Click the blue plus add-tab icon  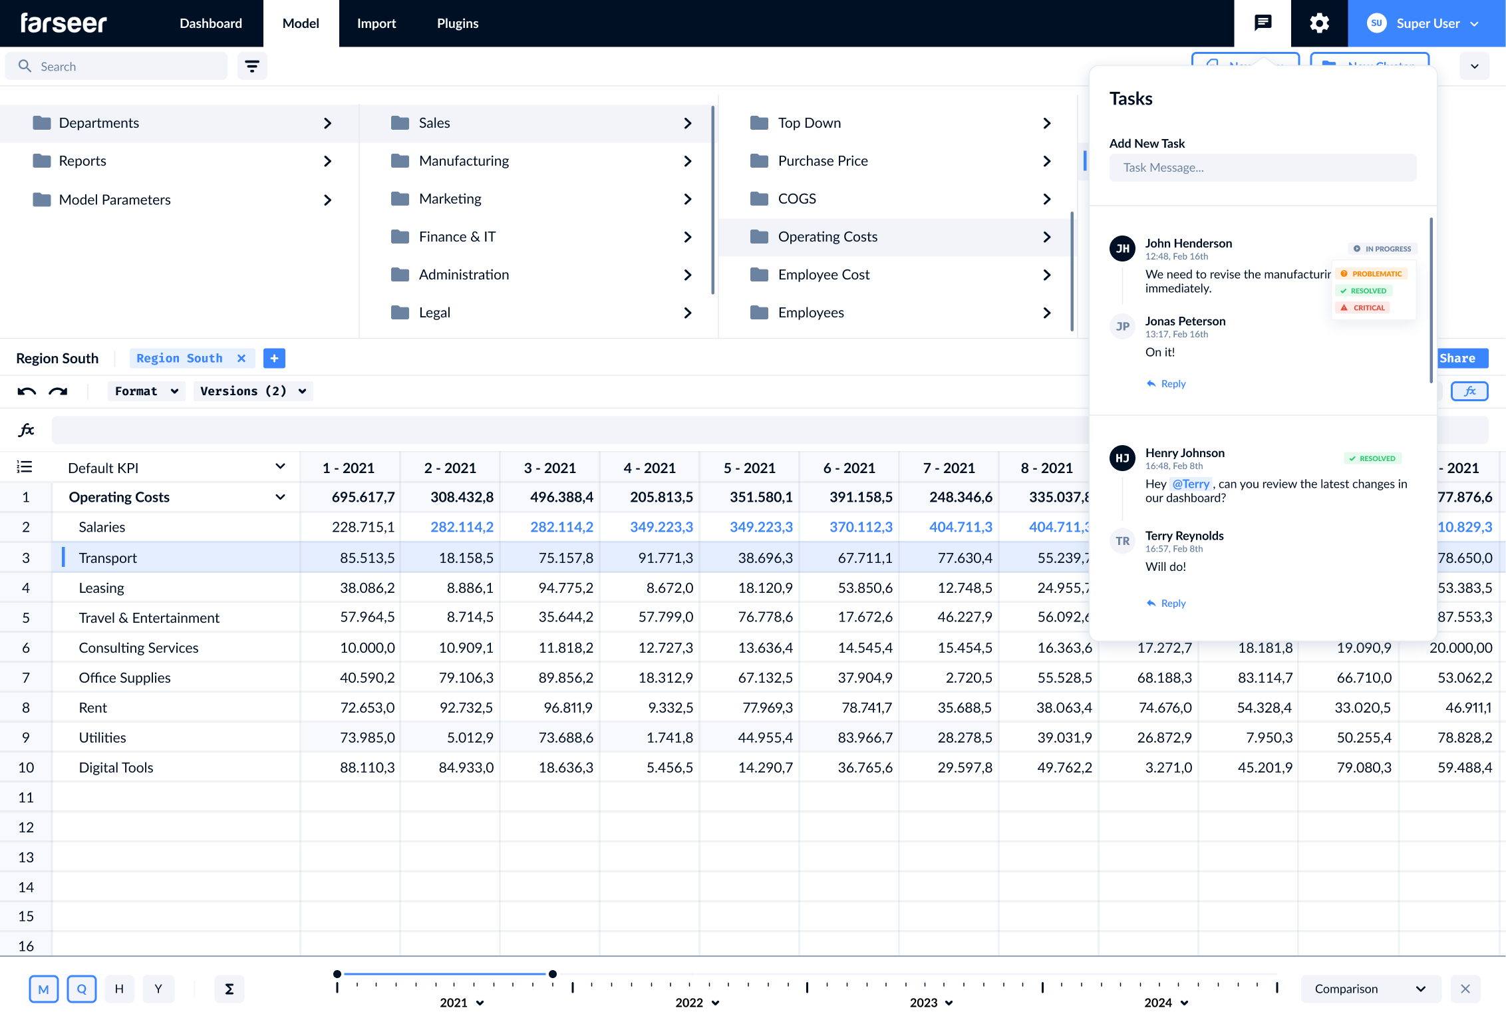pos(274,358)
